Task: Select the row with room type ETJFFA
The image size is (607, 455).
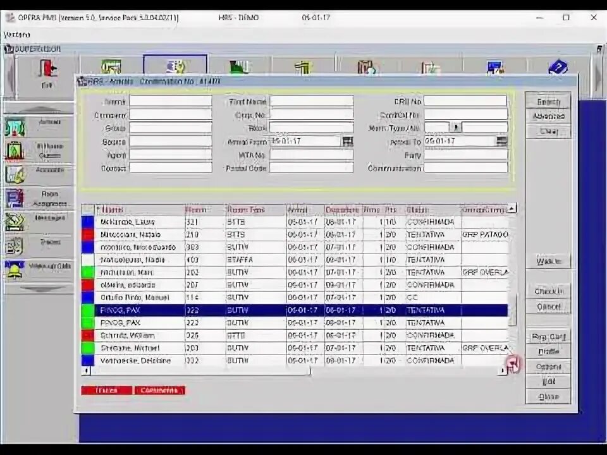Action: click(x=295, y=260)
